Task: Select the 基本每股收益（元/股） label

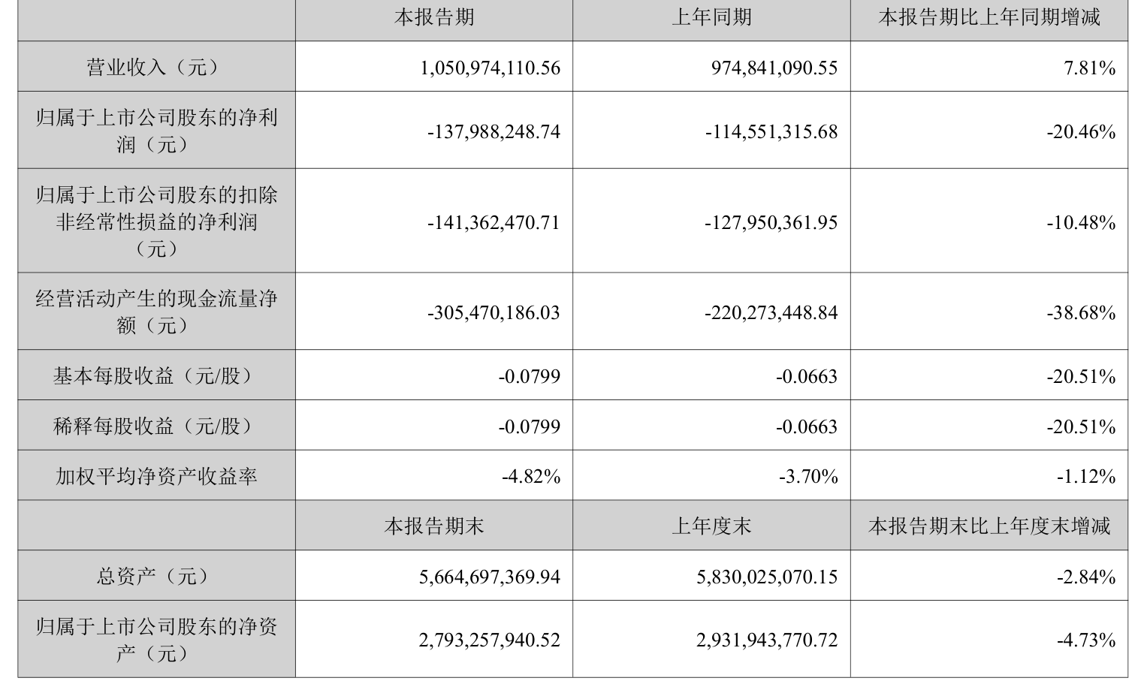Action: (156, 375)
